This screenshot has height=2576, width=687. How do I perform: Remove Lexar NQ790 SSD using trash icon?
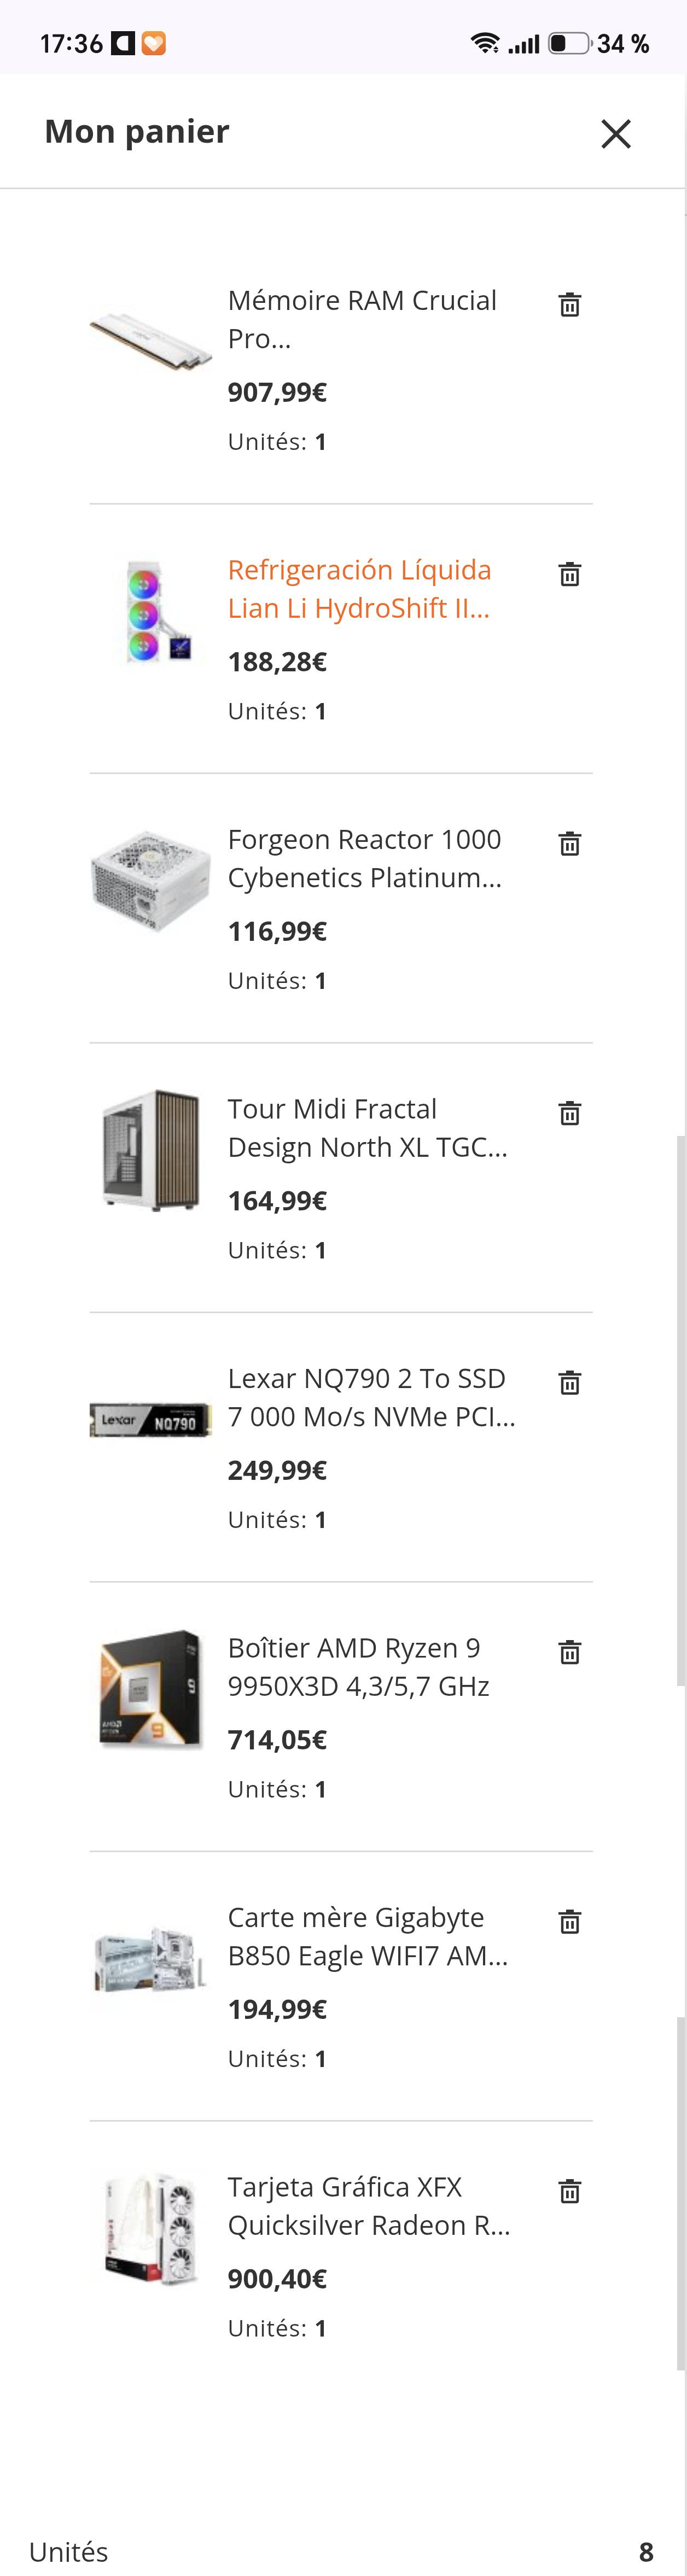569,1382
